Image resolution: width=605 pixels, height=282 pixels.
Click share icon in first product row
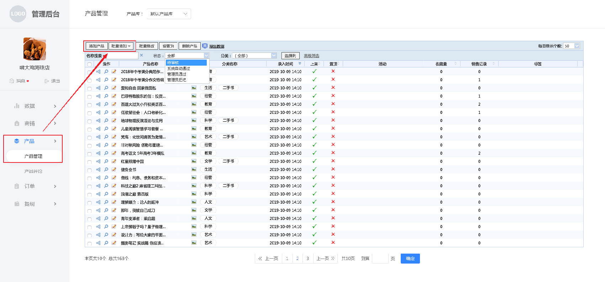click(x=98, y=72)
